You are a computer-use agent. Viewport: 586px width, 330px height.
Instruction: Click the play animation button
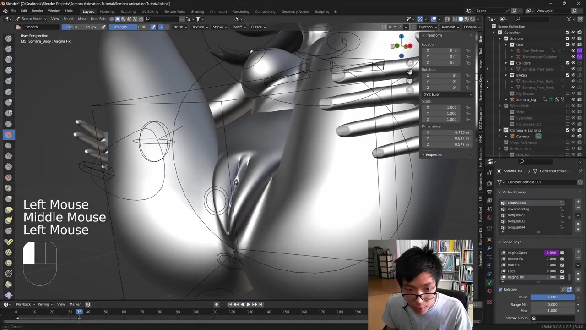tap(248, 304)
